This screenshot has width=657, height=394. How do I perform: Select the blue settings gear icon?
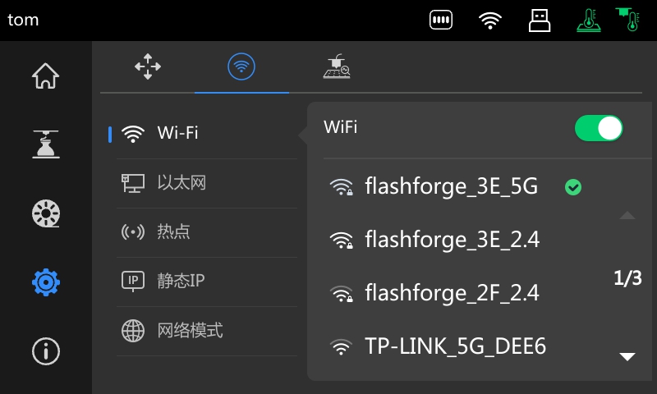click(46, 282)
